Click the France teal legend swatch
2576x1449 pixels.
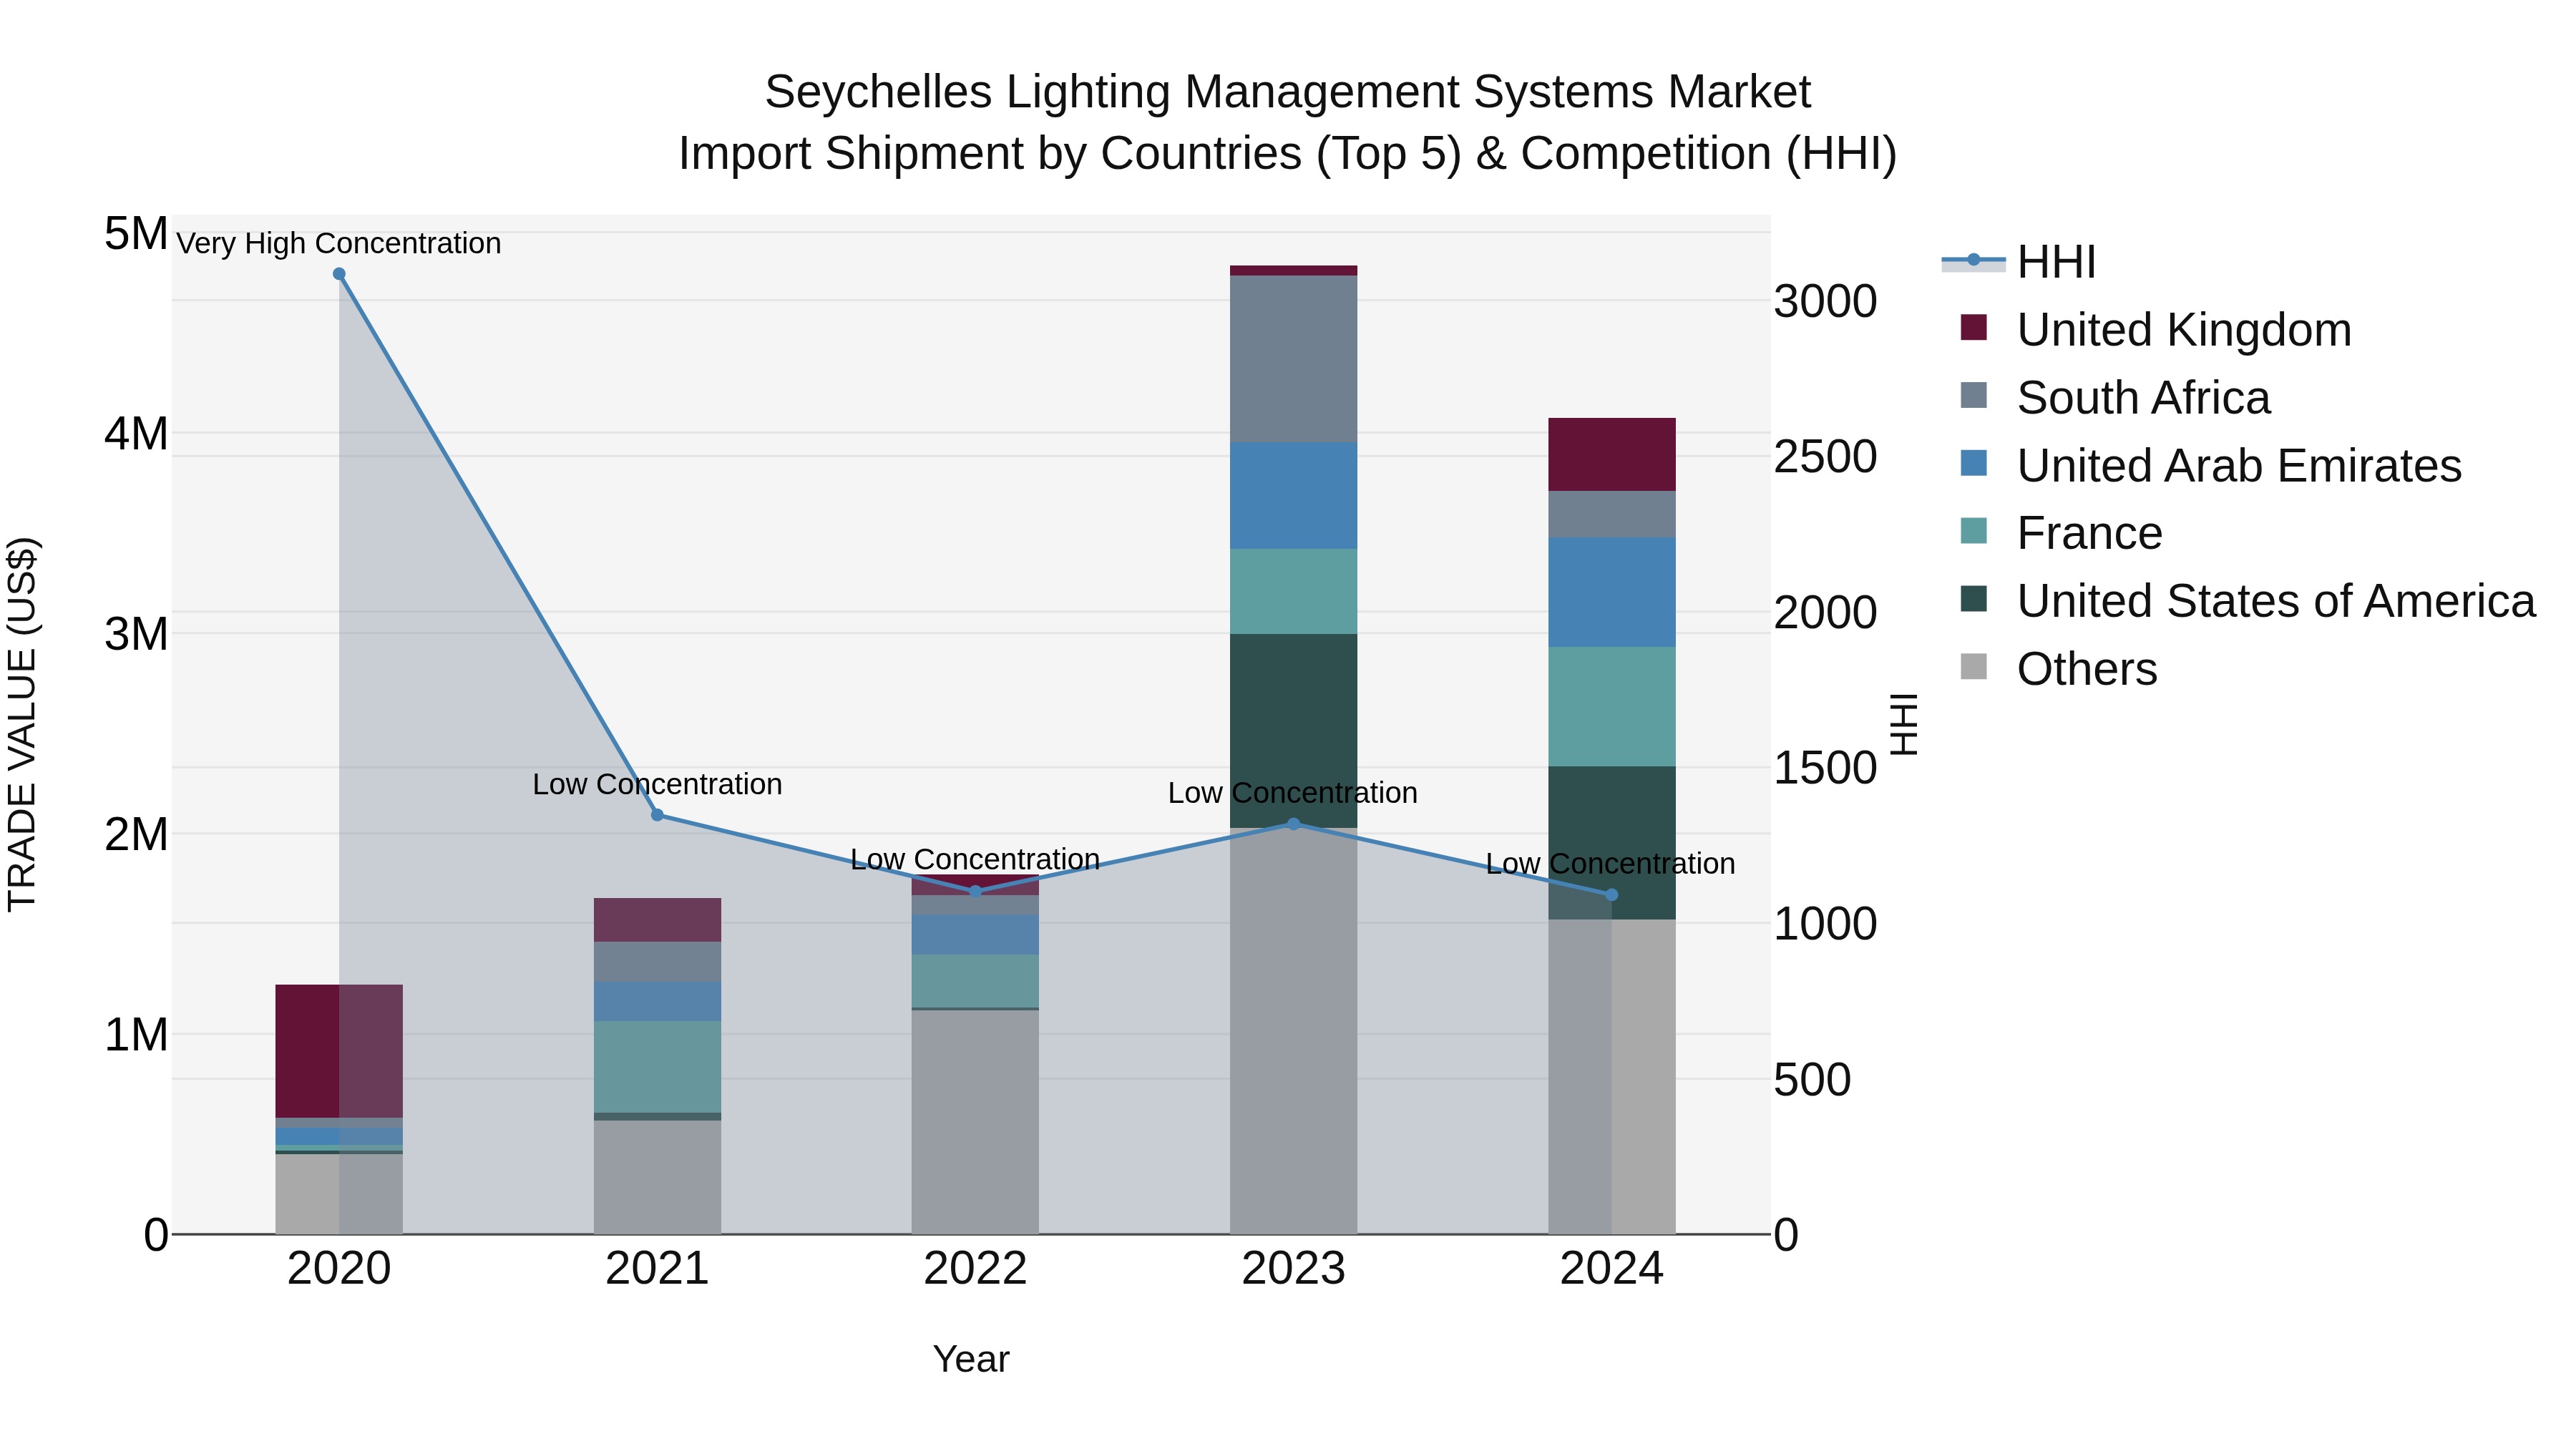(1974, 530)
